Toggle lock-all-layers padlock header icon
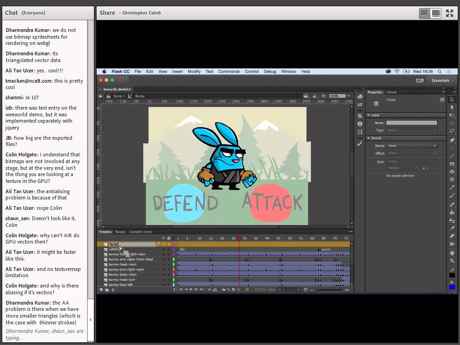 click(x=169, y=238)
